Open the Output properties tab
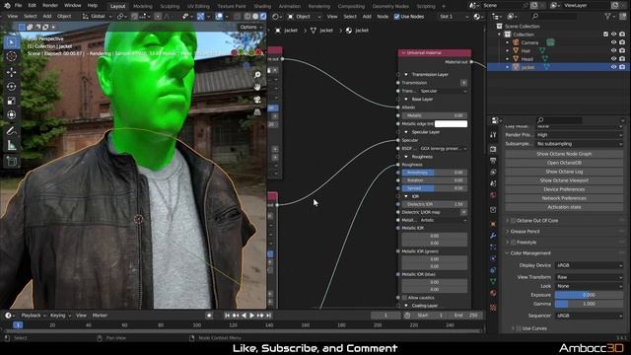This screenshot has width=631, height=355. tap(493, 161)
